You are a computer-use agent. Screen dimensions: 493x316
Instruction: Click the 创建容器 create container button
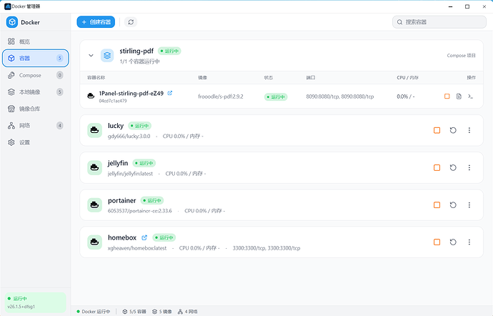[96, 22]
